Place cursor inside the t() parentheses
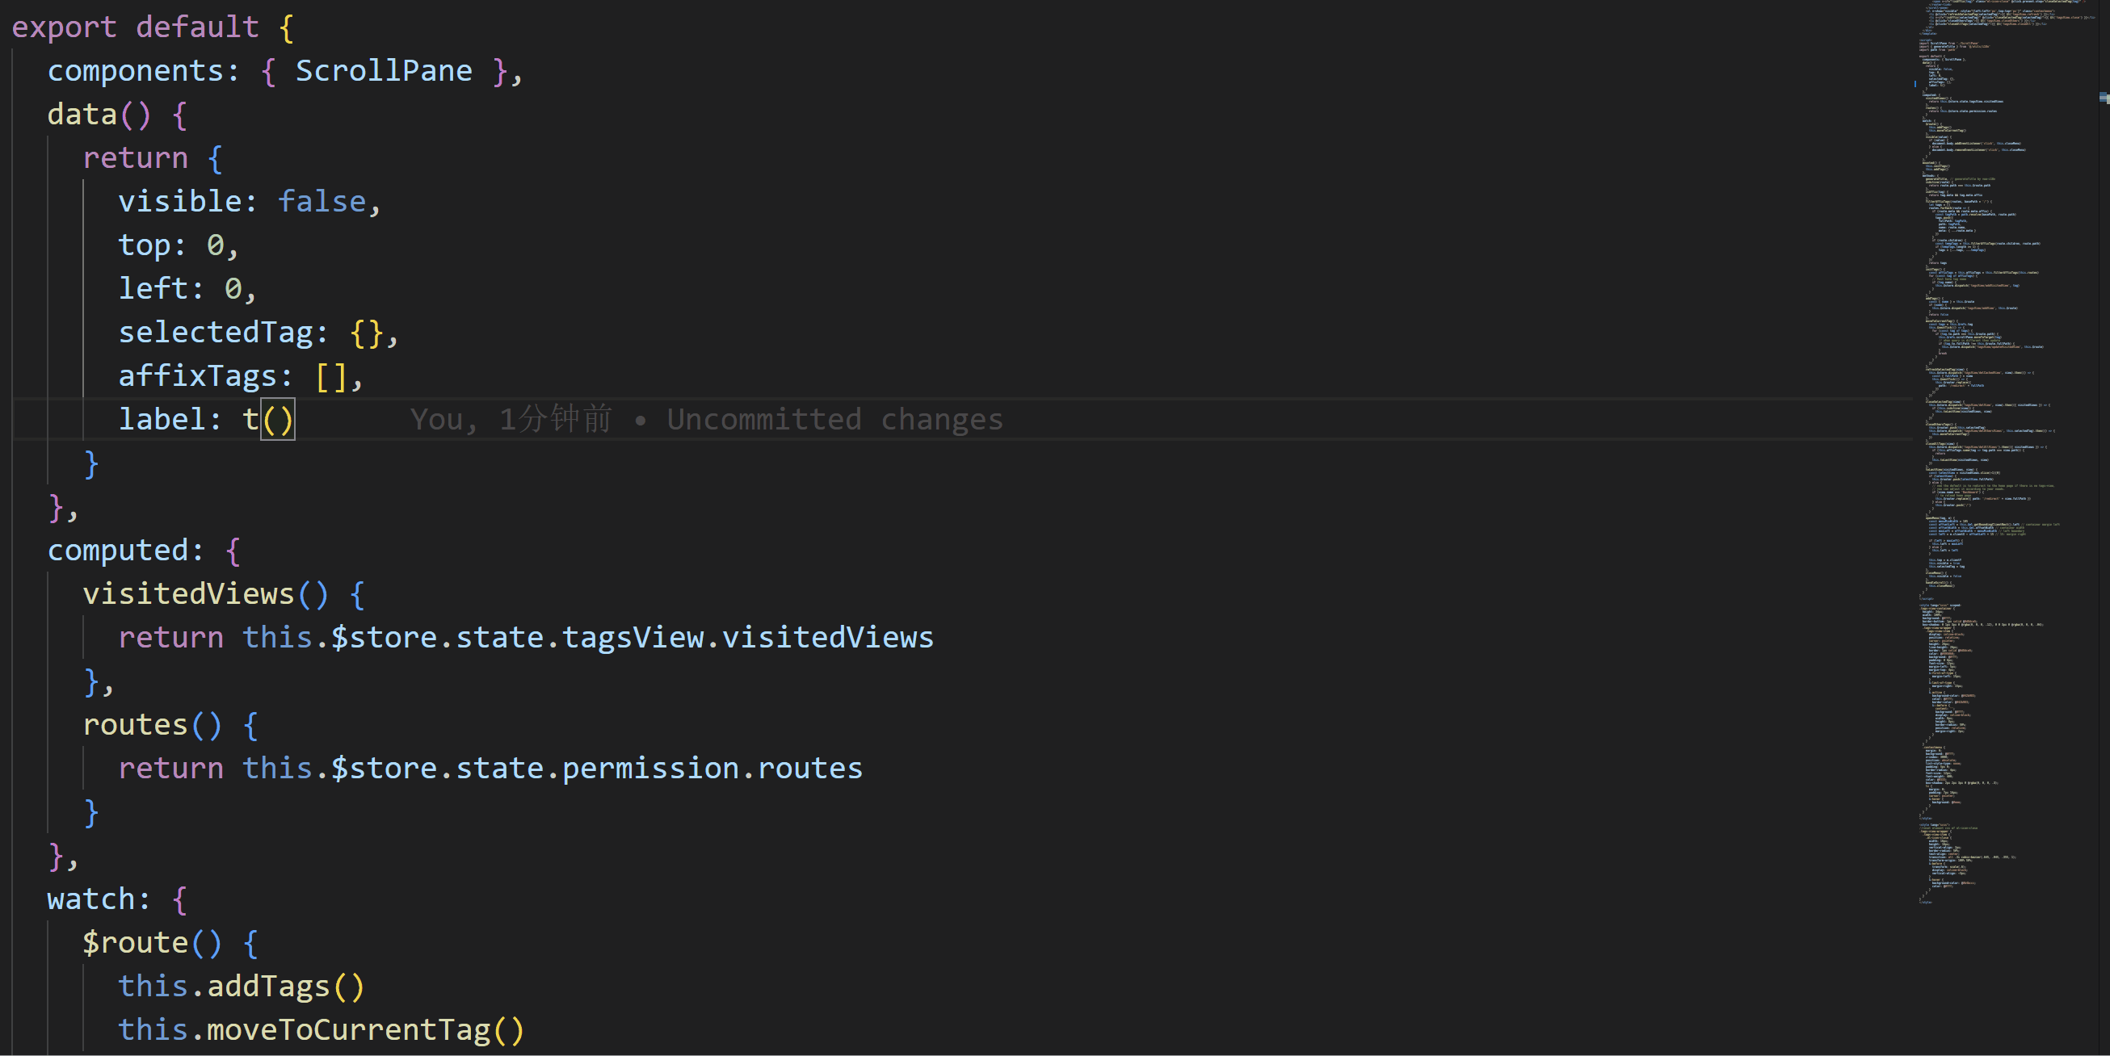 [x=278, y=420]
